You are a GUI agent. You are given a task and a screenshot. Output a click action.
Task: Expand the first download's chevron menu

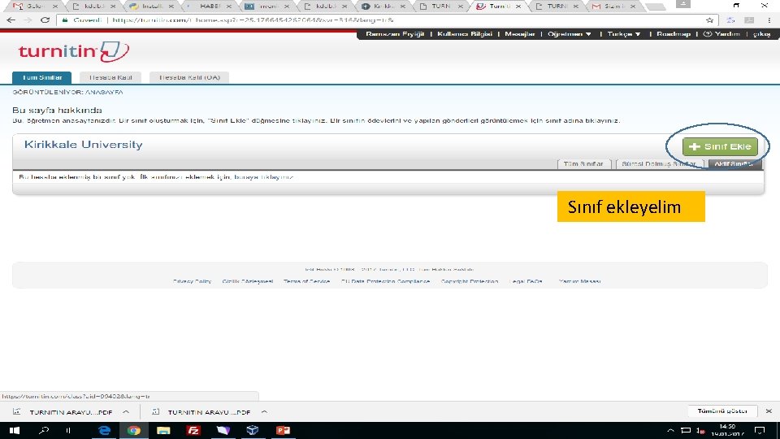[x=126, y=412]
